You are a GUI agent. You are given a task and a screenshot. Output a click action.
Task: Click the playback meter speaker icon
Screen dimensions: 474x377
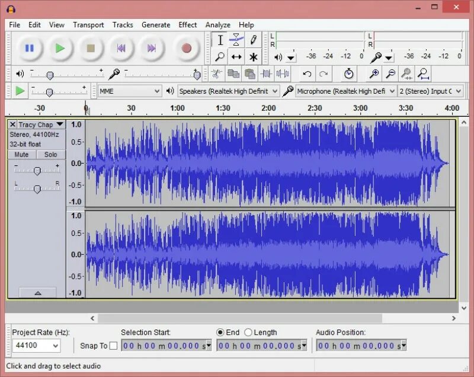click(278, 57)
